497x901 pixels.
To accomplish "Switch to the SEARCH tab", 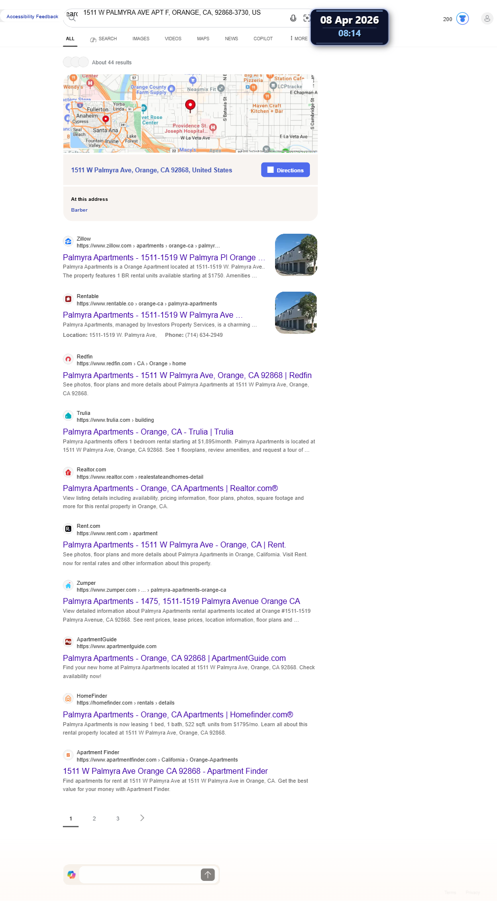I will (104, 39).
